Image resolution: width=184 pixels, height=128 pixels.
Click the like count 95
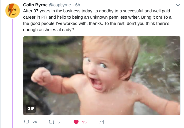pos(84,122)
